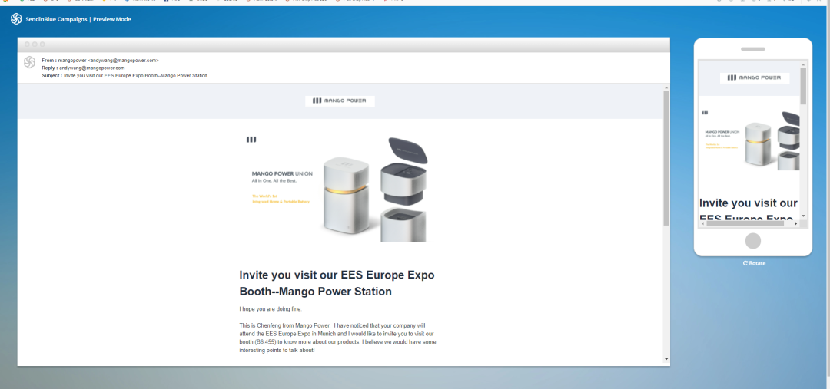Click the mobile preview scroll-right arrow
This screenshot has width=830, height=389.
(x=797, y=223)
